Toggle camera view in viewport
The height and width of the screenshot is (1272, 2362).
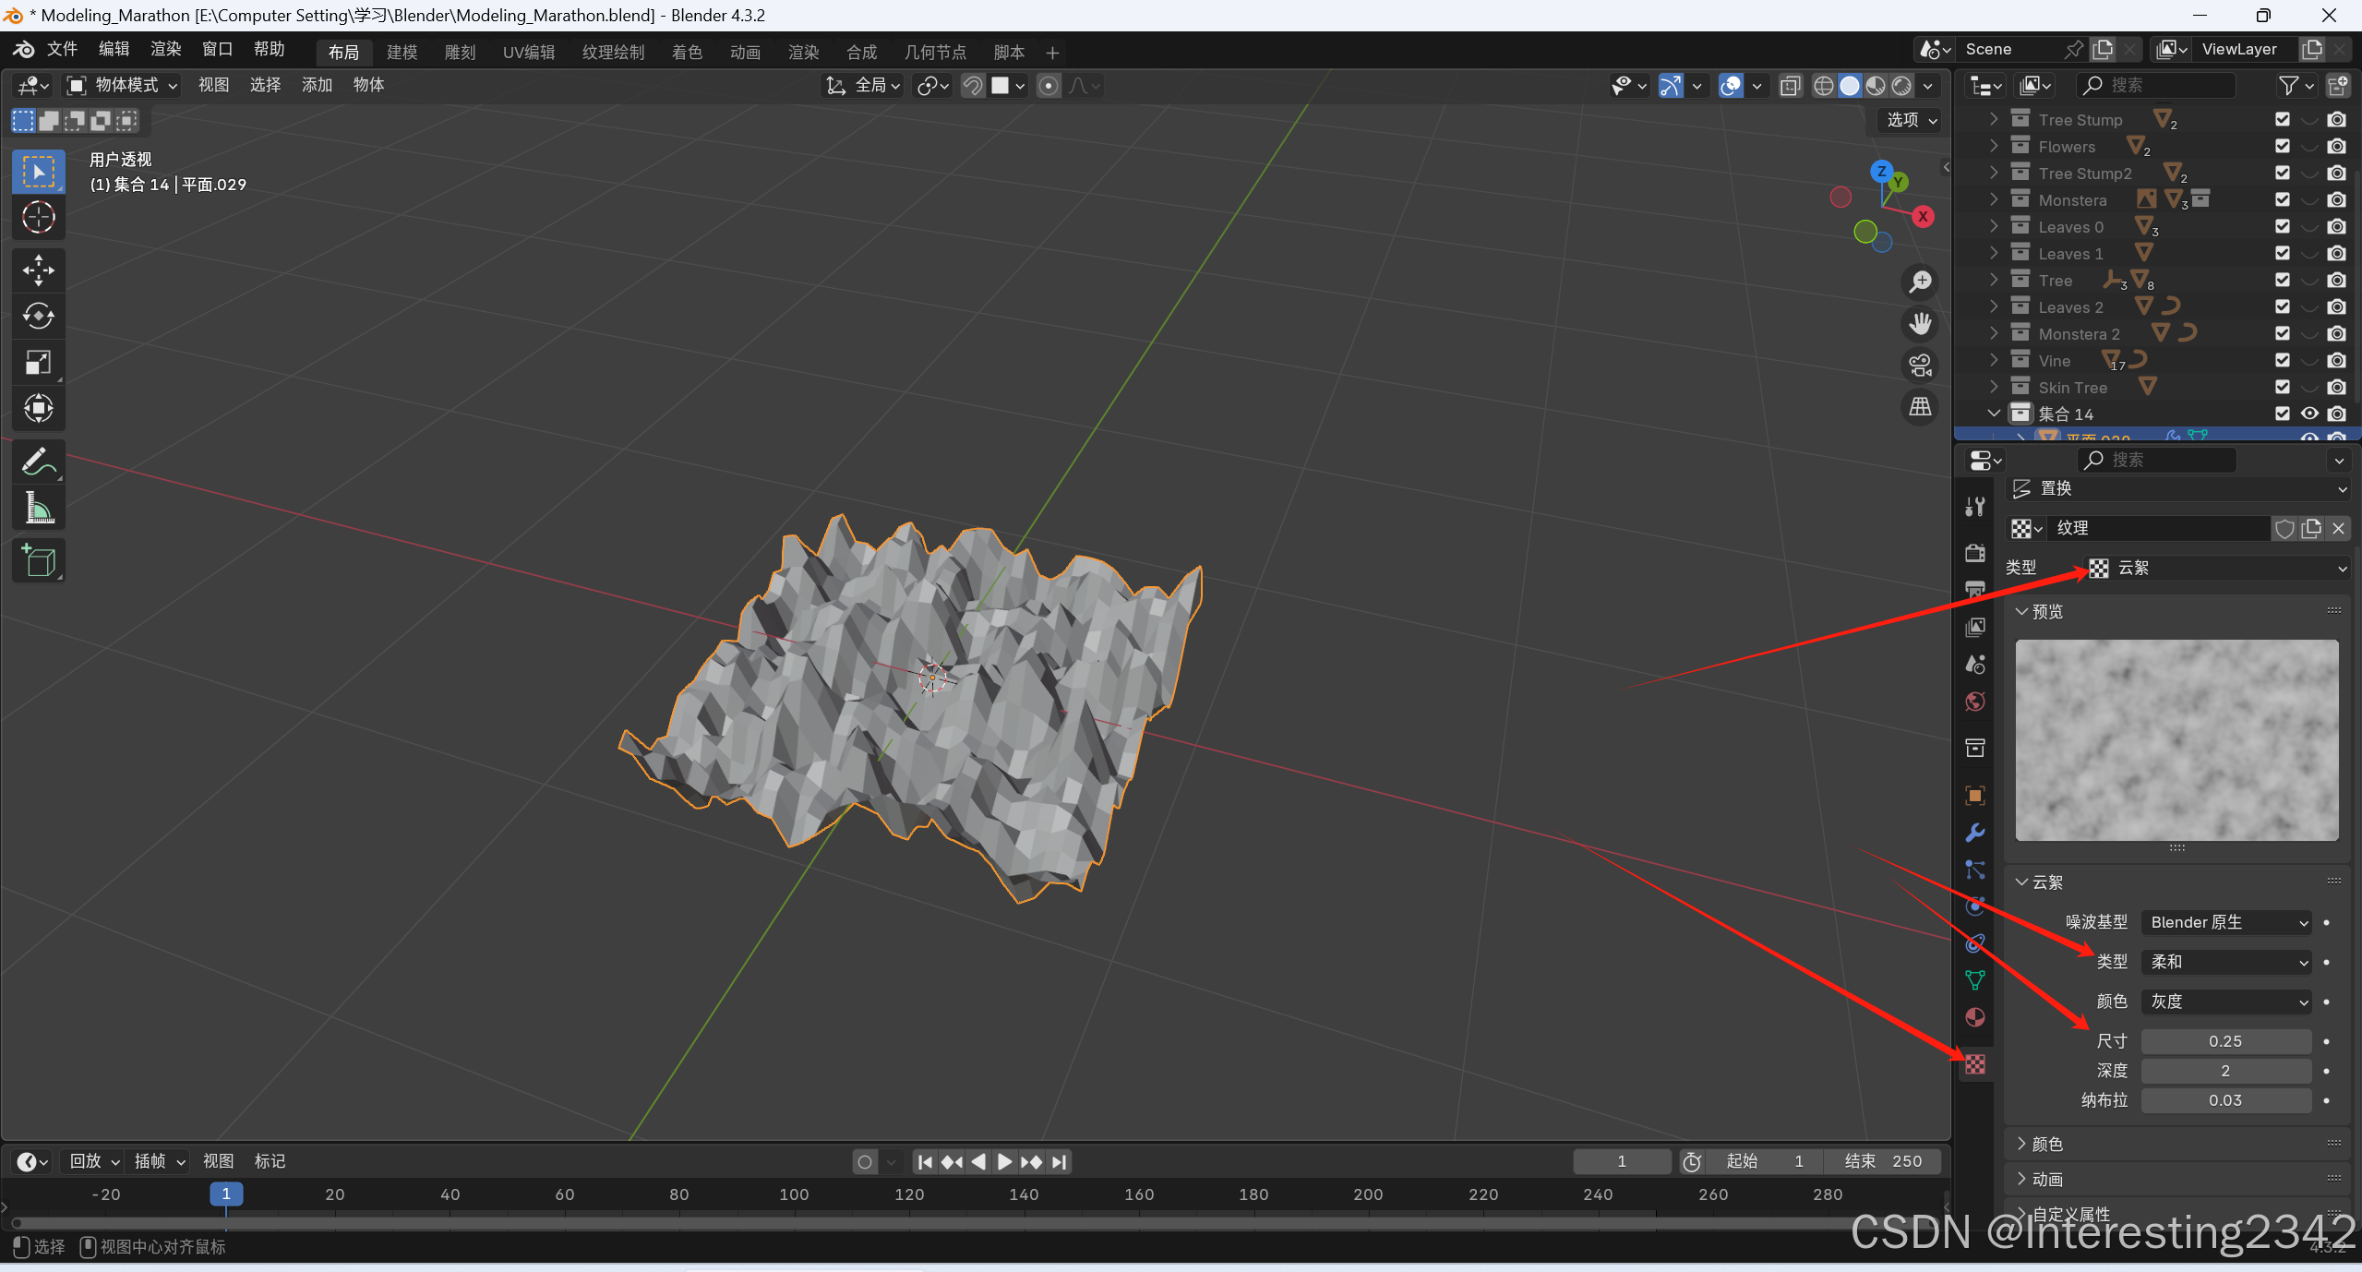click(x=1921, y=366)
